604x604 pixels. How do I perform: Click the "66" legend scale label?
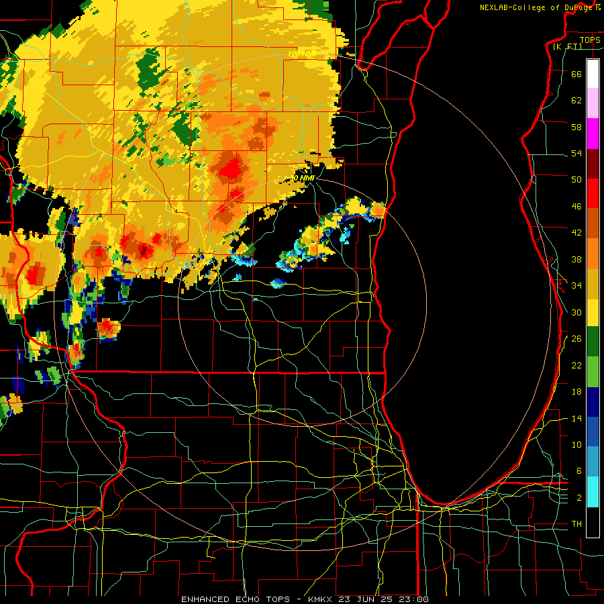coord(576,74)
